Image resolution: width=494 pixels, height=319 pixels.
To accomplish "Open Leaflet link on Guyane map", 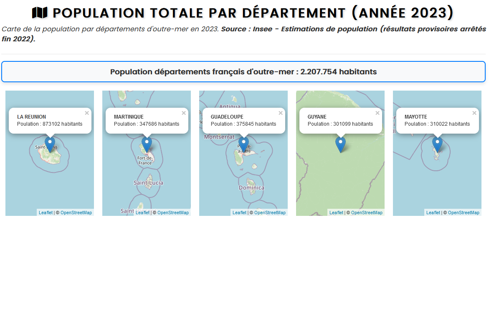I will [336, 213].
